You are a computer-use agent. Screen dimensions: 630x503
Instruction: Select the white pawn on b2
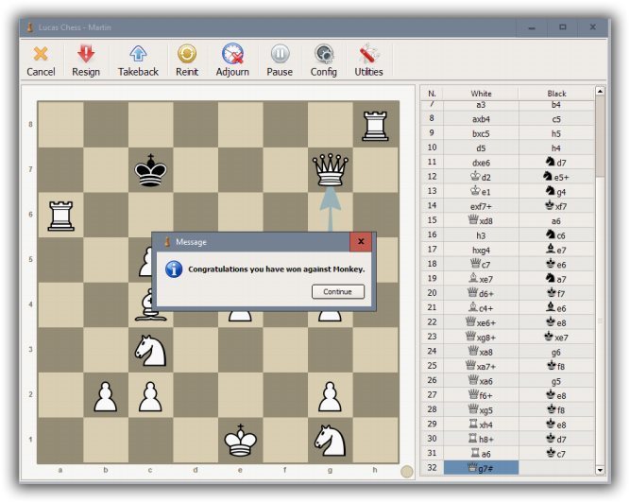(x=106, y=396)
